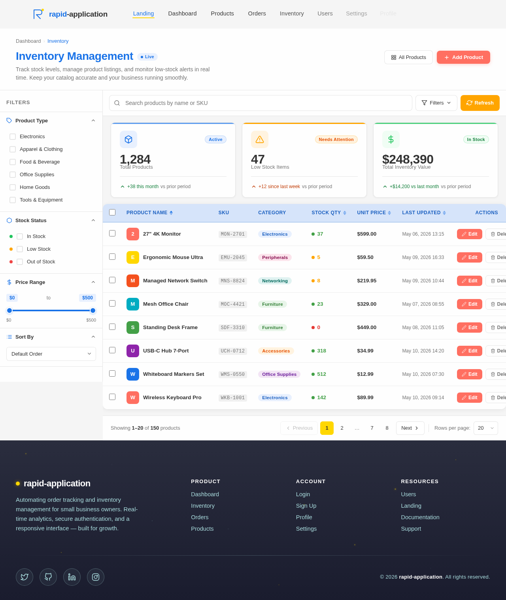
Task: Open the Twitter social link in footer
Action: [25, 577]
